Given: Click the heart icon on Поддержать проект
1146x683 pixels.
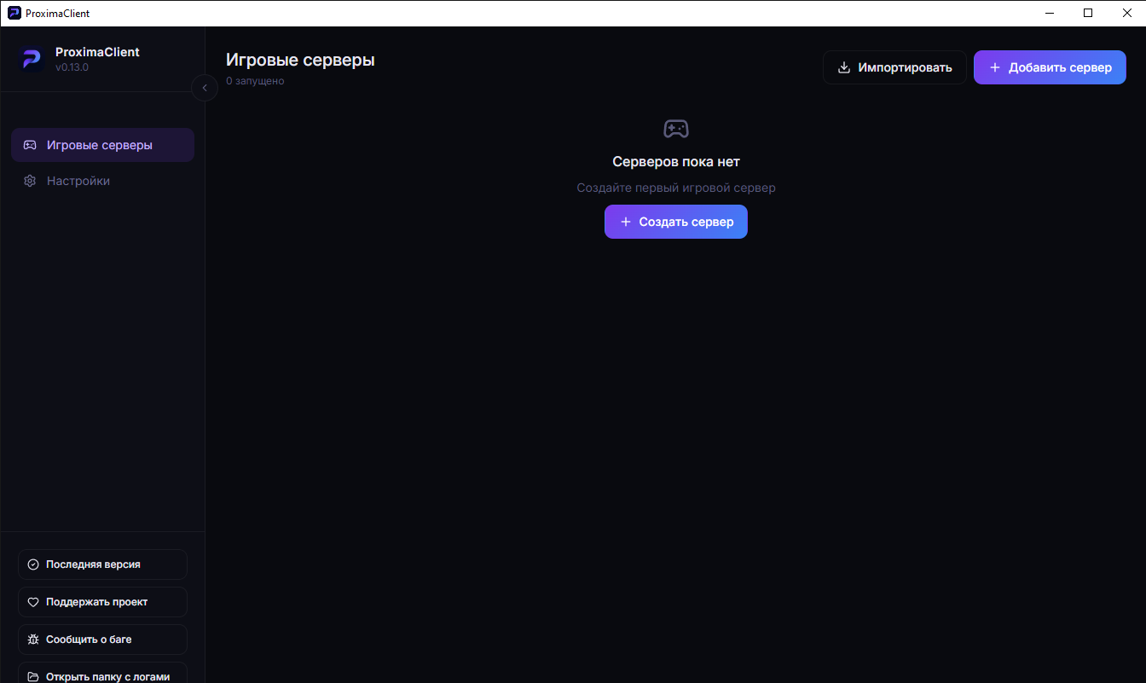Looking at the screenshot, I should (33, 602).
